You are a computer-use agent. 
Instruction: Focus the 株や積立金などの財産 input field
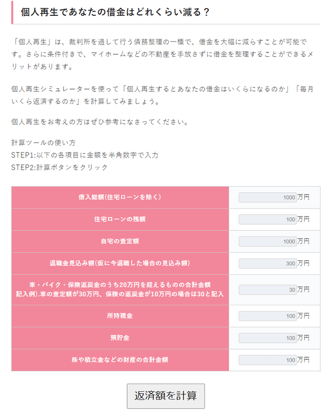[x=267, y=360]
